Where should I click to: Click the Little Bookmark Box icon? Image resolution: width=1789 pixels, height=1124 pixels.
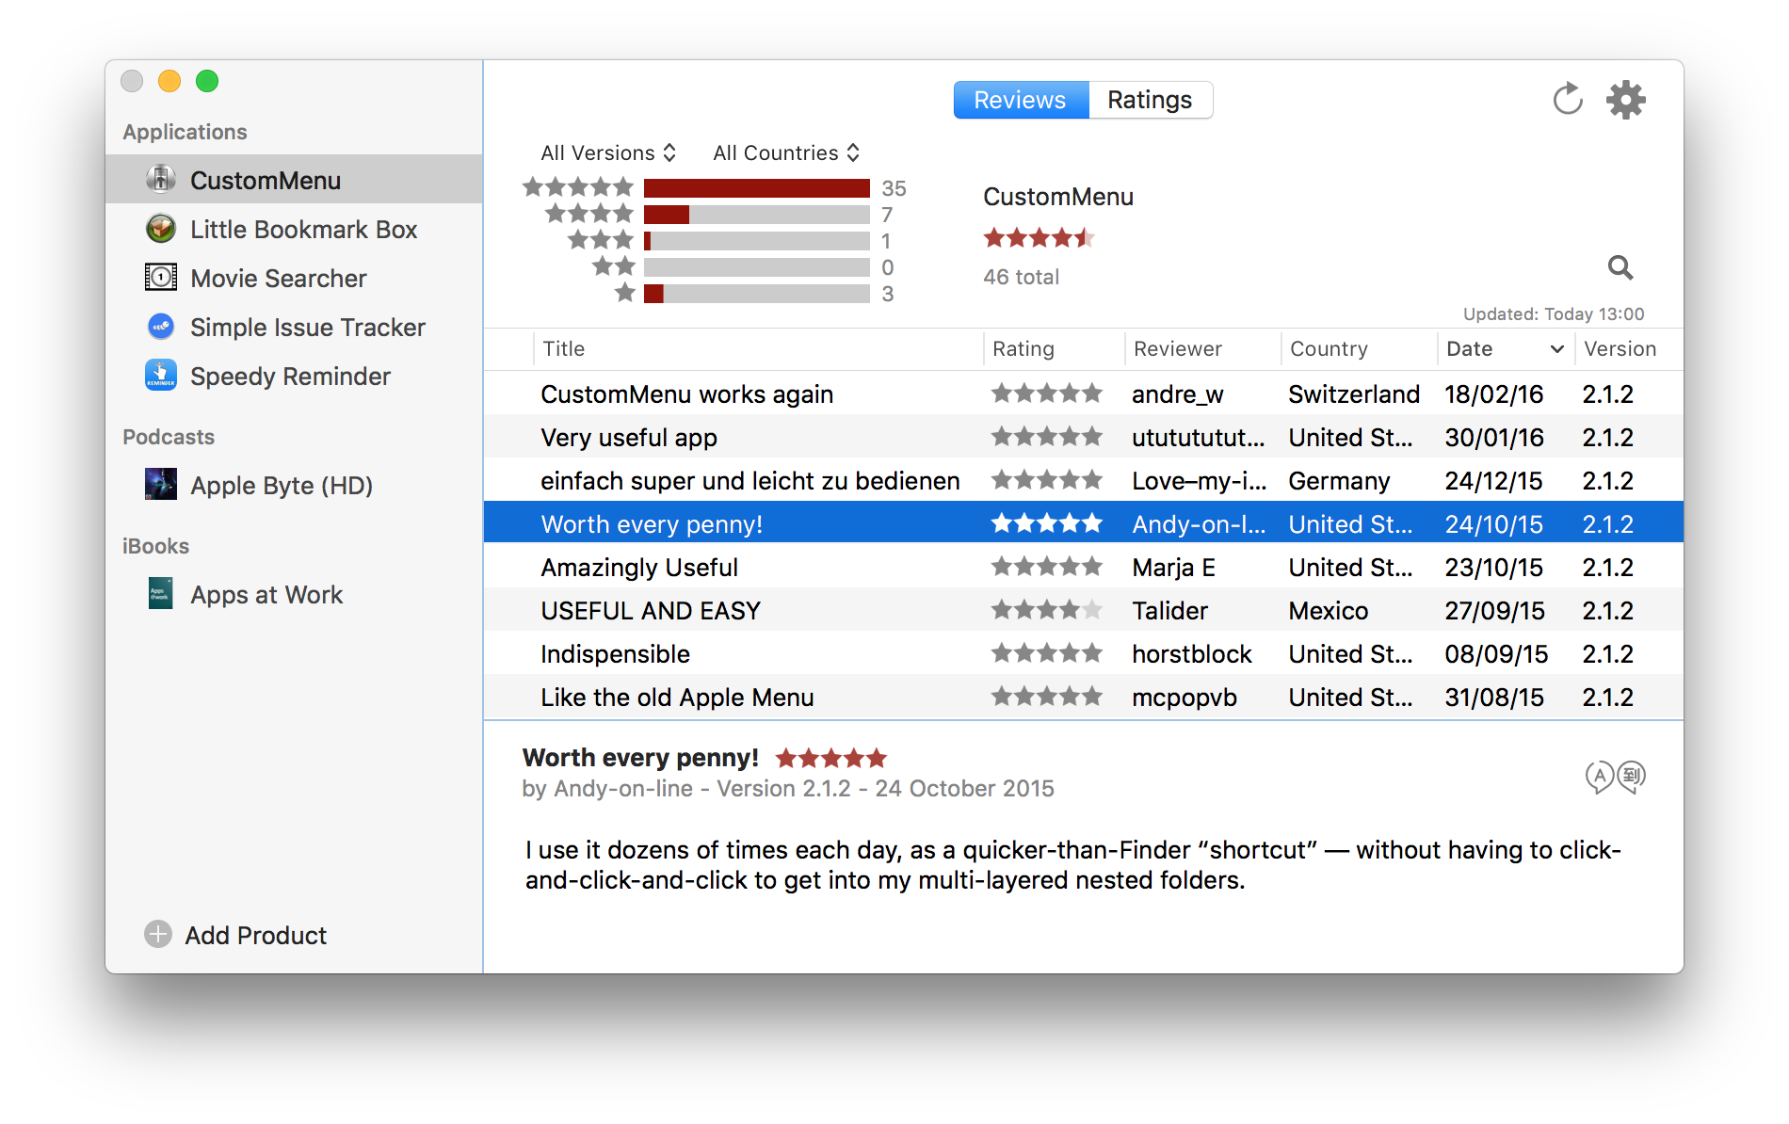[x=161, y=228]
